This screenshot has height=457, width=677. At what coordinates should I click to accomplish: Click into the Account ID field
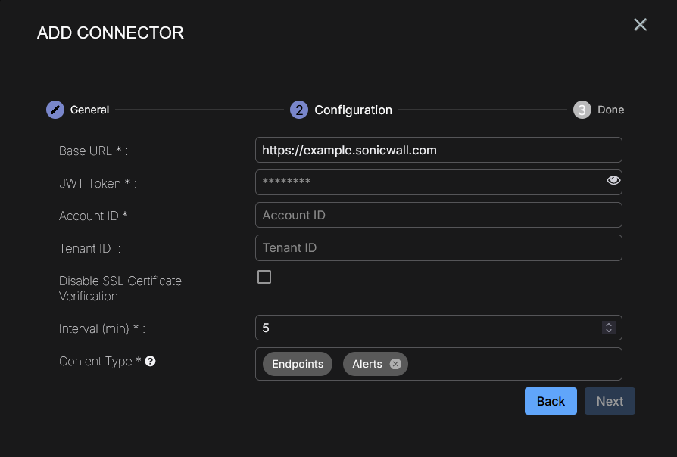[438, 215]
